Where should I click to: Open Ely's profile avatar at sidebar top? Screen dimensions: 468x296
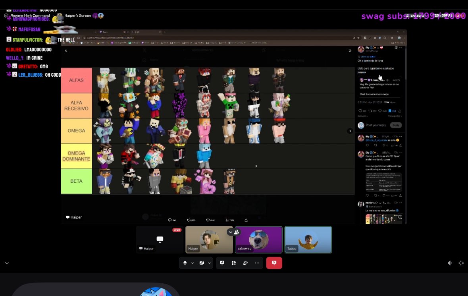coord(361,49)
